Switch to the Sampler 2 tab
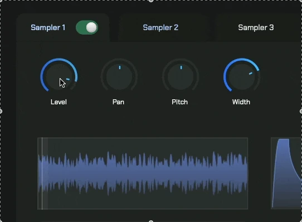The height and width of the screenshot is (222, 302). (160, 27)
